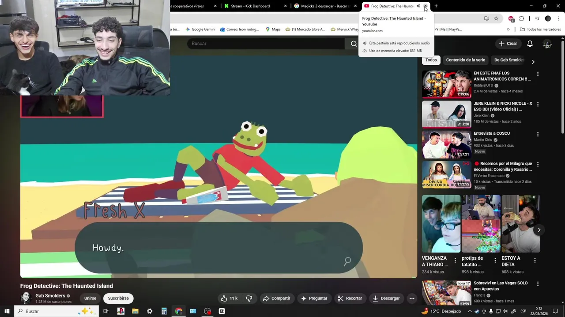Open Todos los marcadores folder
Screen dimensions: 565x317
pyautogui.click(x=540, y=29)
